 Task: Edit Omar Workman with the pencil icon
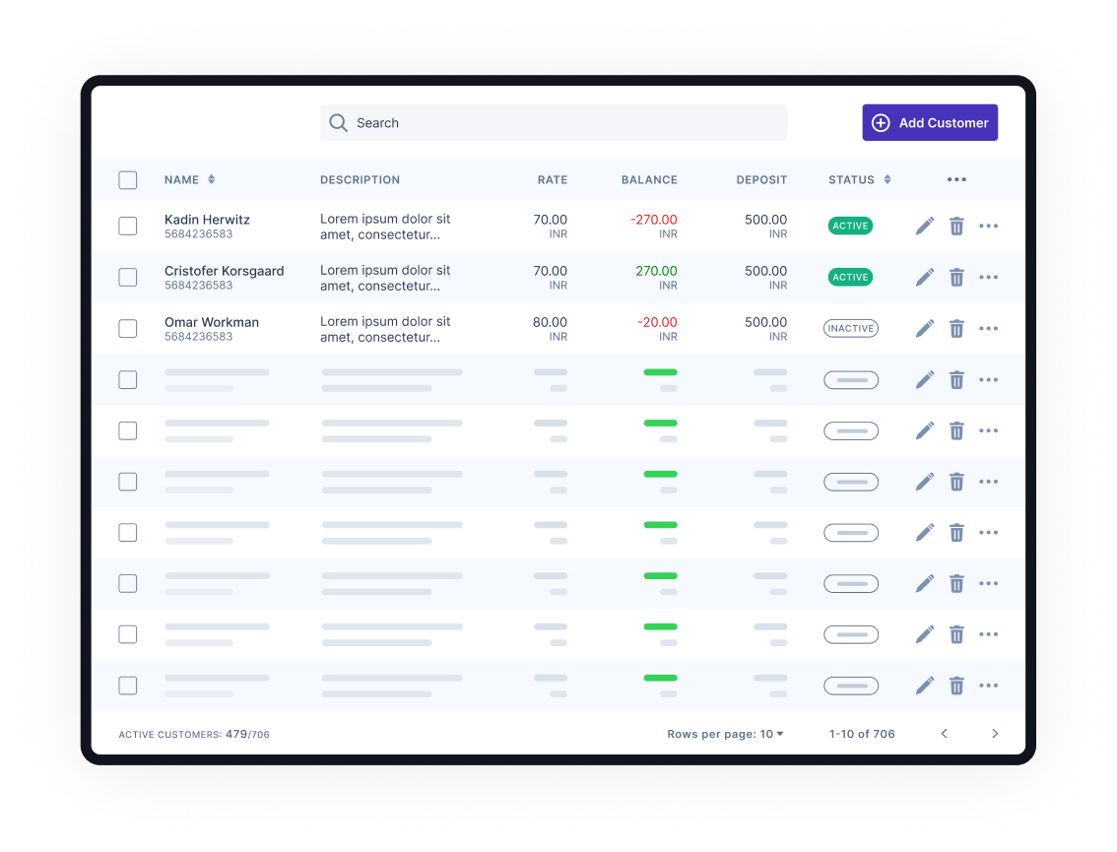coord(924,329)
